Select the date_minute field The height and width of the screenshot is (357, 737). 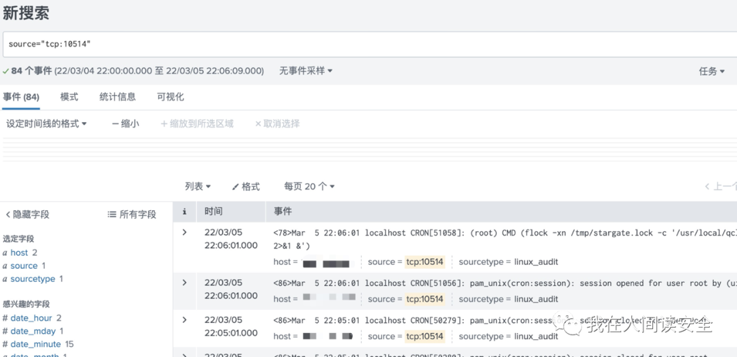click(x=35, y=344)
